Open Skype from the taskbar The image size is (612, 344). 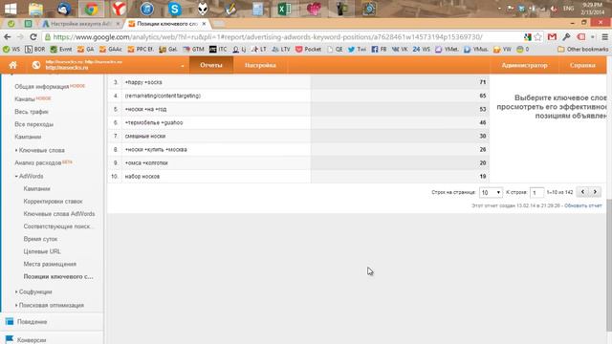174,9
